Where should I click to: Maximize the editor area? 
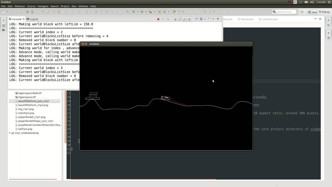(320, 19)
